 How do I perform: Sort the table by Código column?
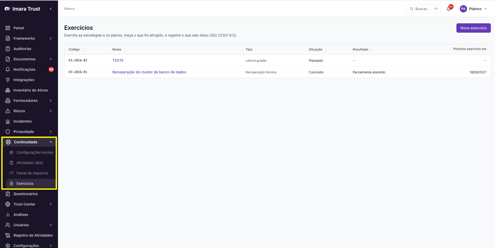(76, 49)
